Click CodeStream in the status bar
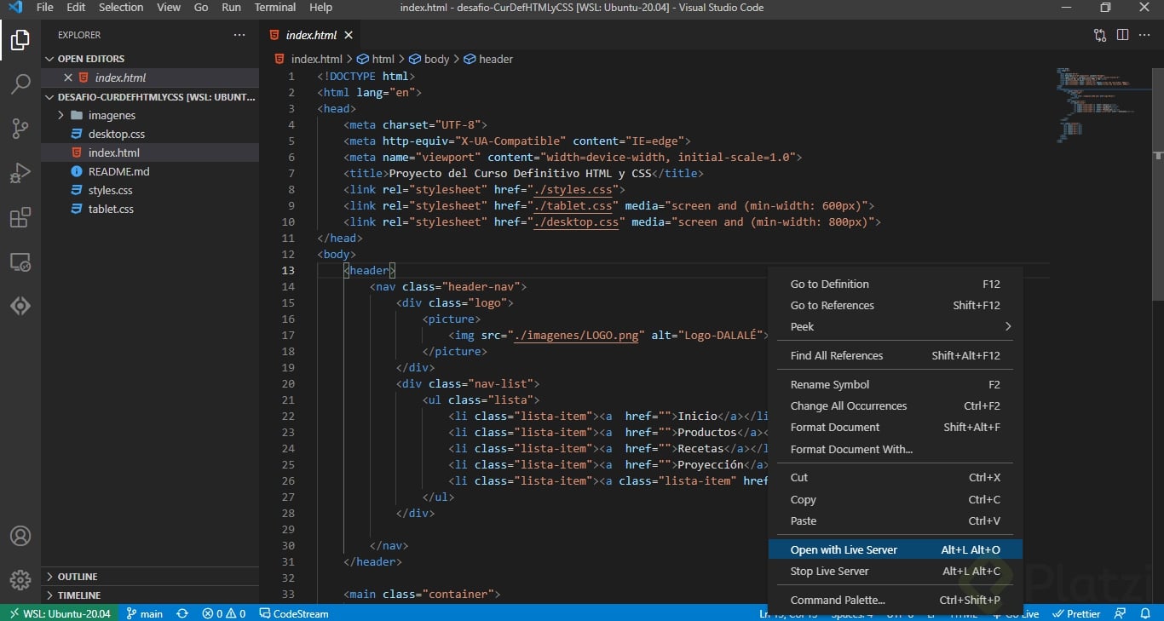 (x=294, y=613)
